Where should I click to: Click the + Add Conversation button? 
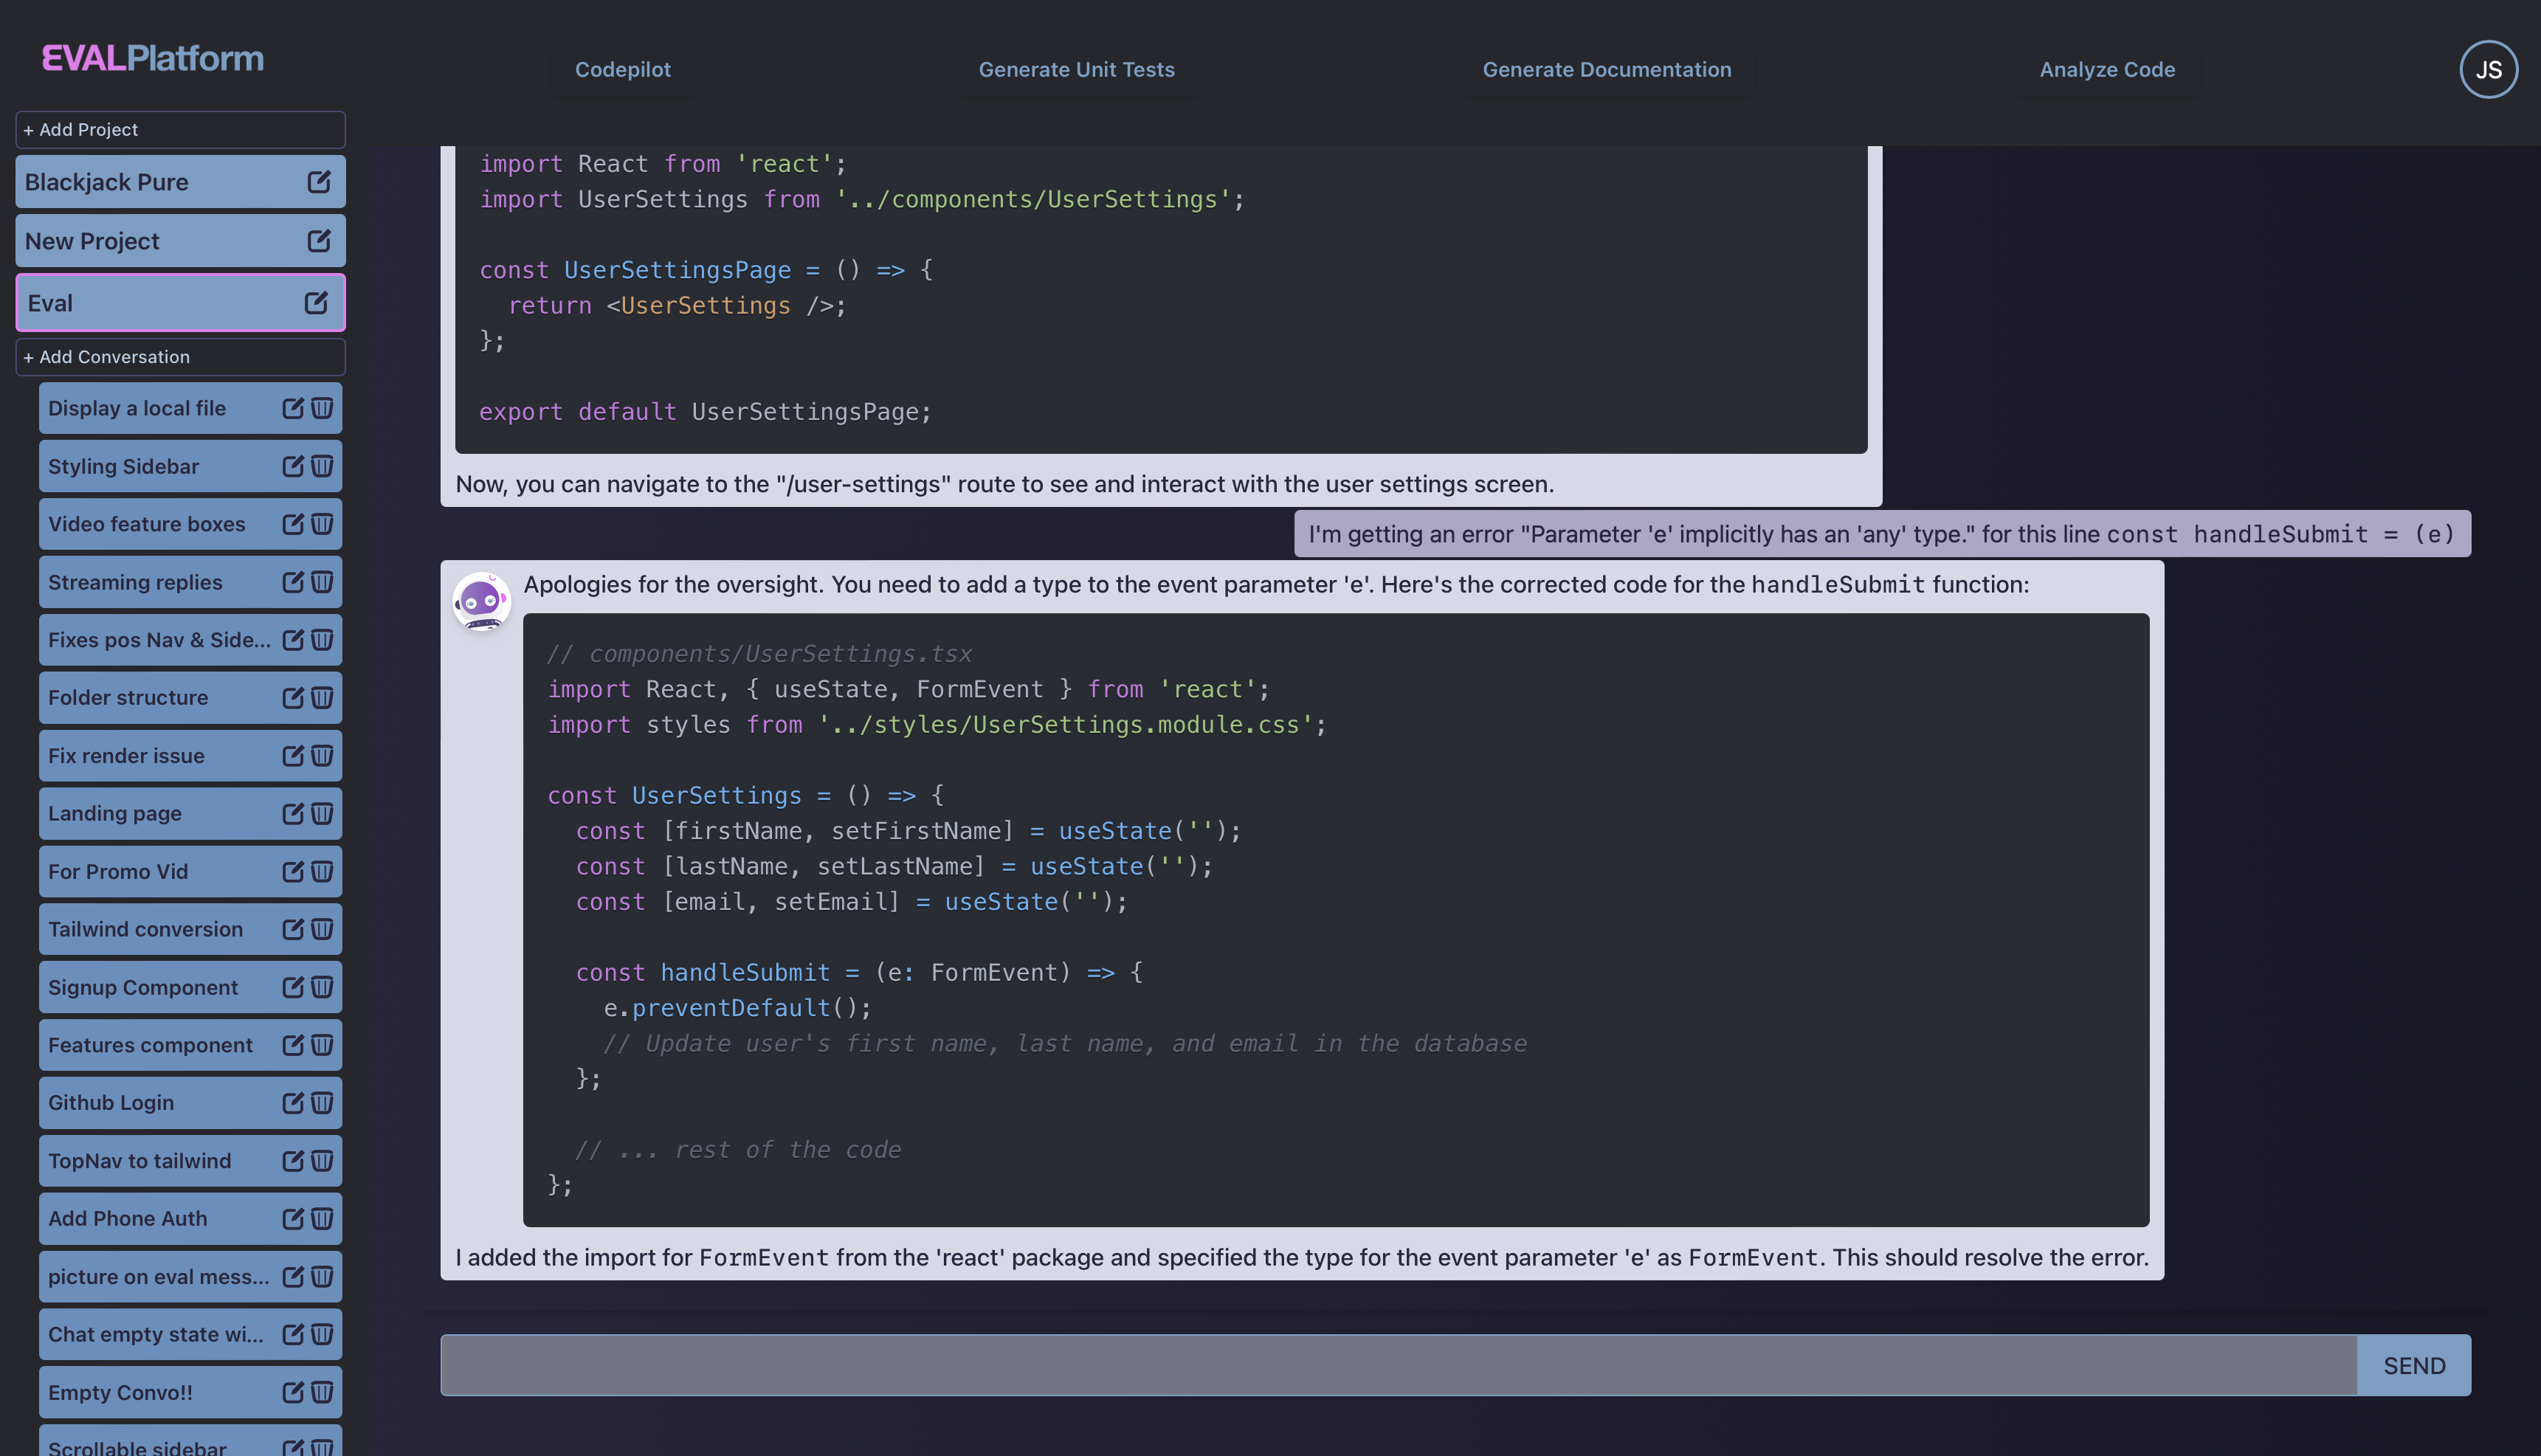point(180,357)
